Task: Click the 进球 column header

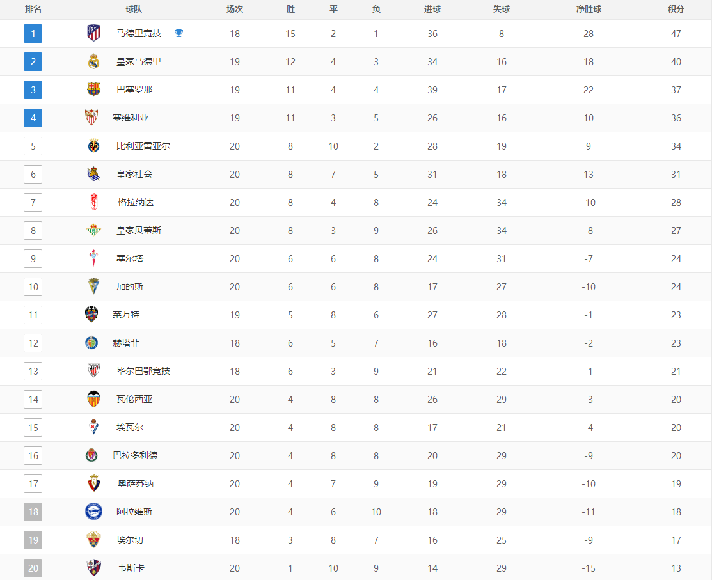Action: point(432,10)
